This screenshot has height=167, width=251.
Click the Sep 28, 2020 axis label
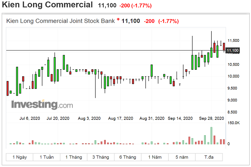click(211, 119)
